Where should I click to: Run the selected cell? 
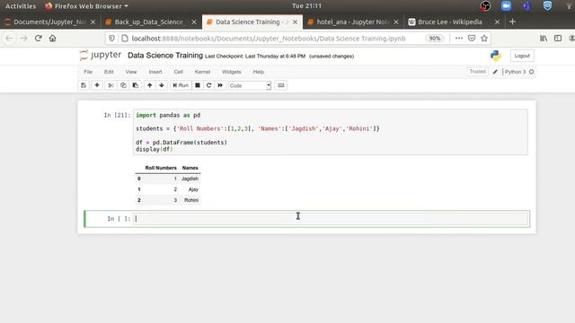(181, 85)
